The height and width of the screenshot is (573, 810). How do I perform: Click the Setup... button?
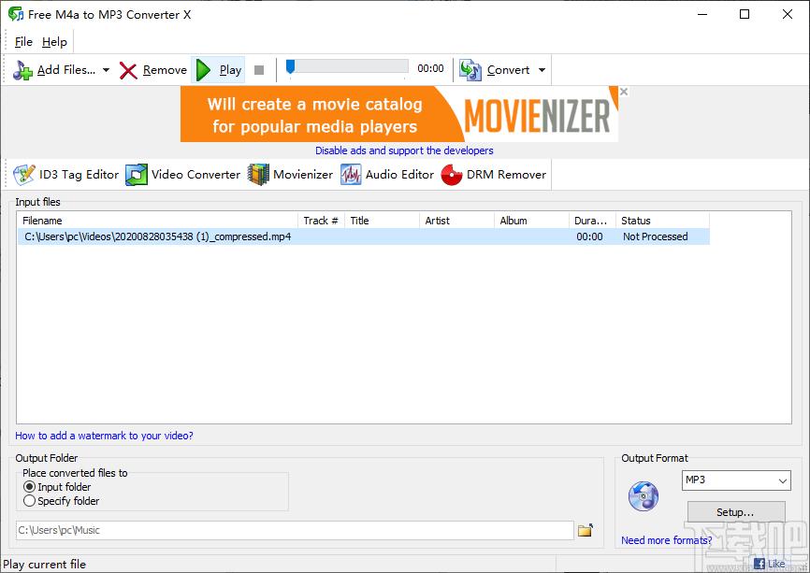[736, 512]
